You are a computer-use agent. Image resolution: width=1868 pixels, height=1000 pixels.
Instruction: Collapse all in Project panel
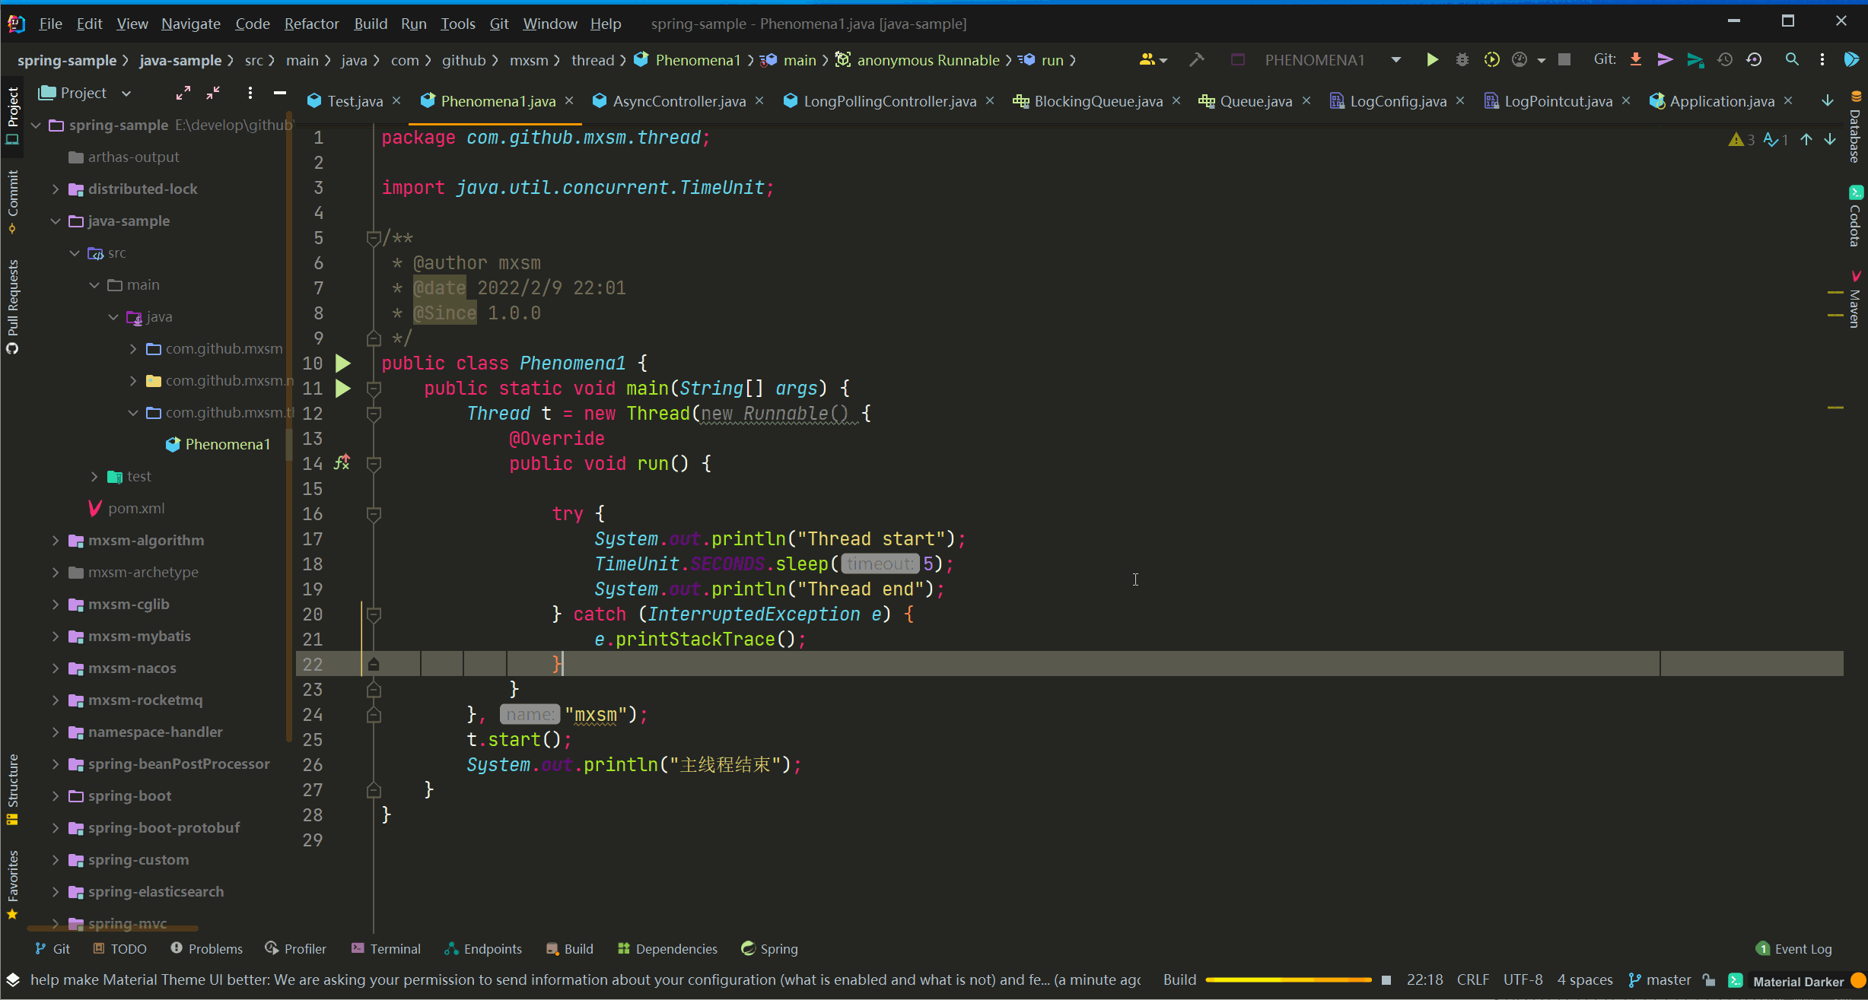point(214,93)
